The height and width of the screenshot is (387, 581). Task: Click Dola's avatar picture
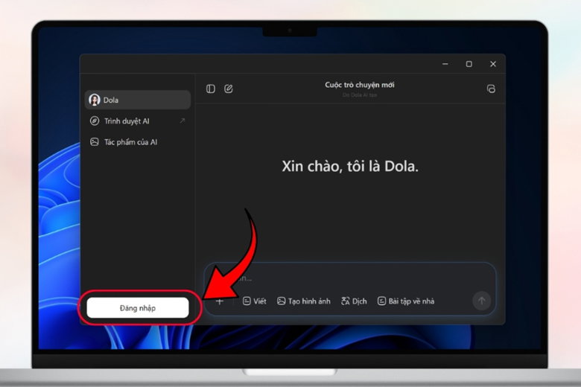[95, 100]
